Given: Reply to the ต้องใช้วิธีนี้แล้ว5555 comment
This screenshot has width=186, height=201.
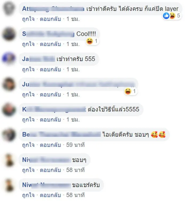Looking at the screenshot, I should coord(50,120).
